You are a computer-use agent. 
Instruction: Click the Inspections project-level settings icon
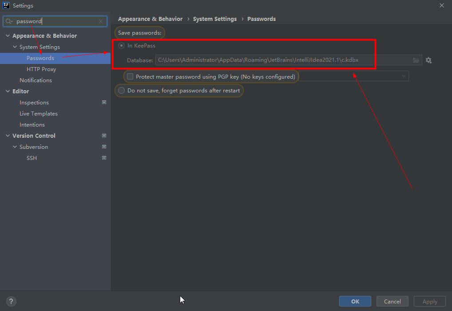tap(104, 103)
